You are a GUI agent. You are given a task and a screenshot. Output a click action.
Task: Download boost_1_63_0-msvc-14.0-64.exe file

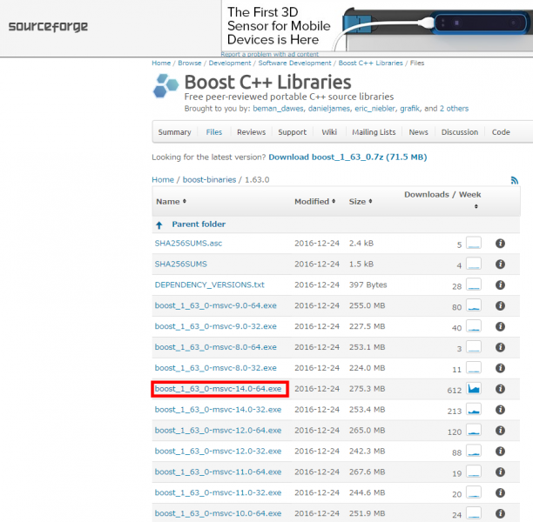[x=219, y=389]
